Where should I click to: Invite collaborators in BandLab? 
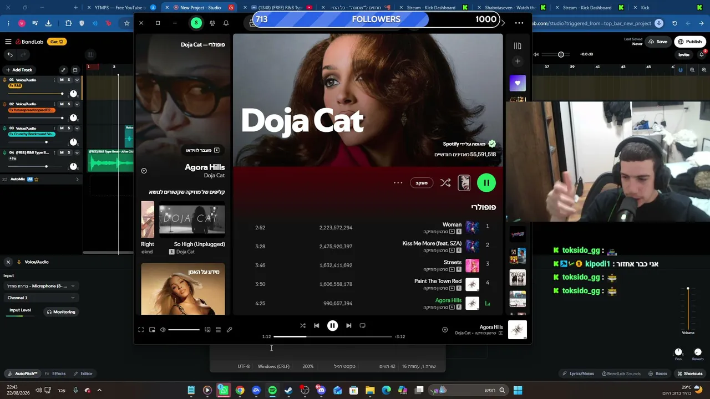pos(684,55)
